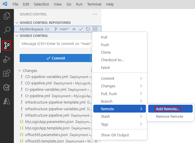Open the Azure view in activity bar
The height and width of the screenshot is (143, 195).
pos(7,101)
